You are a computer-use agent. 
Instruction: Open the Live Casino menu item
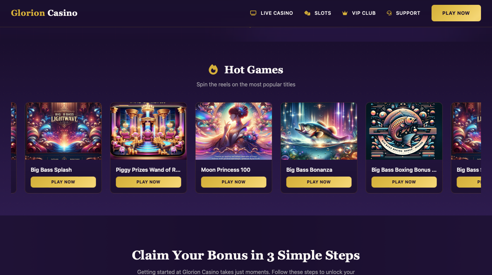pyautogui.click(x=271, y=13)
